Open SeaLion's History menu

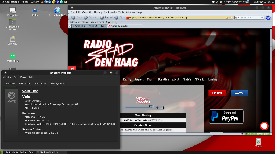[98, 12]
